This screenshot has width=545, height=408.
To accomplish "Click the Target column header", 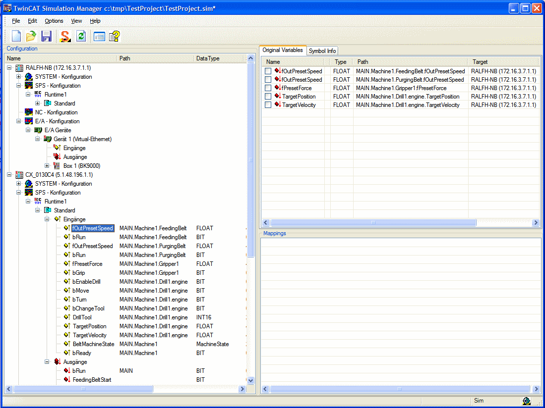I will (x=504, y=62).
